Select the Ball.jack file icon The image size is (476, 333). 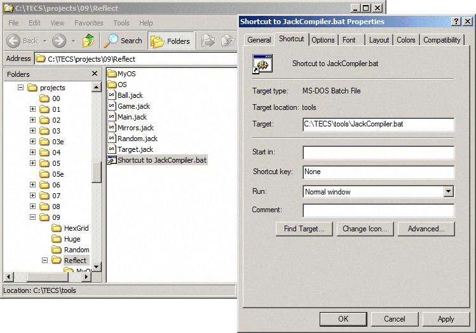pos(112,95)
